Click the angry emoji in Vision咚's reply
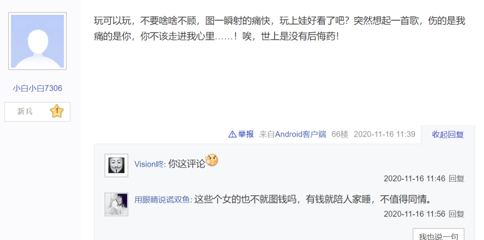This screenshot has height=240, width=484. pyautogui.click(x=212, y=160)
